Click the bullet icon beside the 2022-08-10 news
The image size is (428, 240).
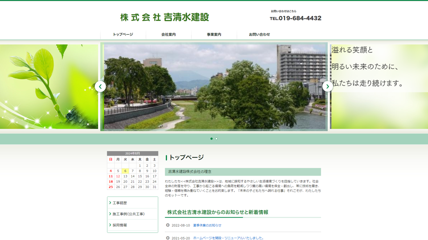pyautogui.click(x=168, y=225)
